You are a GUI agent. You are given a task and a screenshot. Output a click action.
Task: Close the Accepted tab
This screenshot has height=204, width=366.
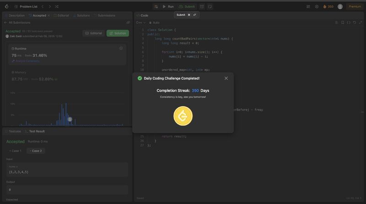(x=48, y=16)
